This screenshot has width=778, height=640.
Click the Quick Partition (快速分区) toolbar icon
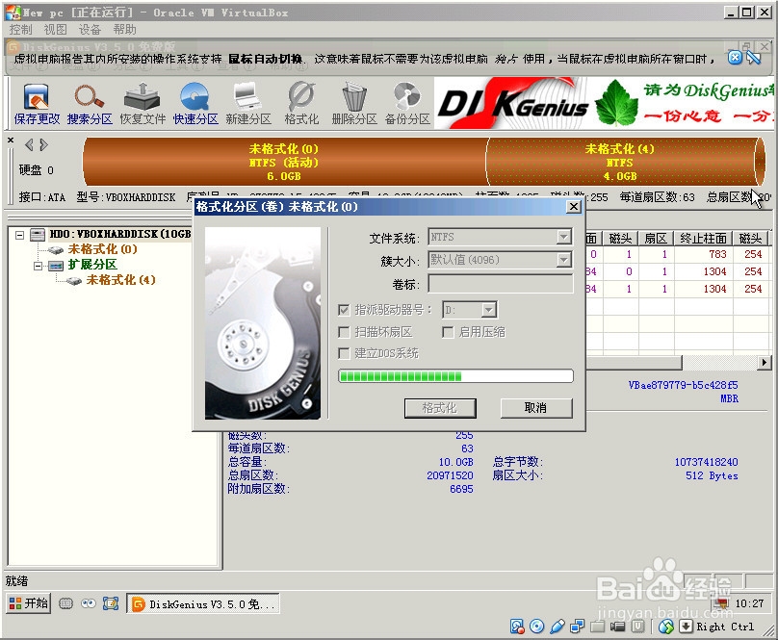point(195,104)
